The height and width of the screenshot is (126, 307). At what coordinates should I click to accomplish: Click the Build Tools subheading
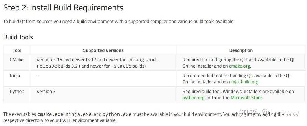(18, 37)
